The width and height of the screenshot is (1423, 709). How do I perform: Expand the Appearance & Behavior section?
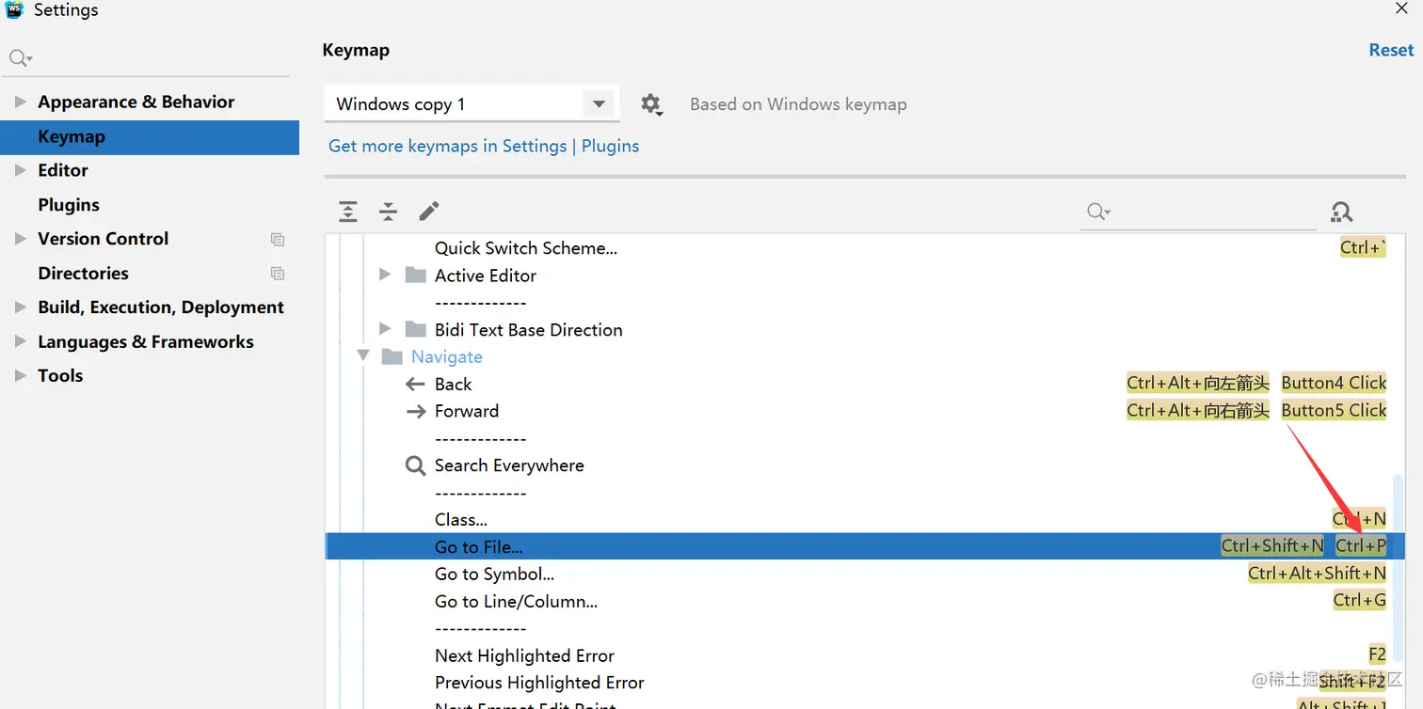(20, 102)
